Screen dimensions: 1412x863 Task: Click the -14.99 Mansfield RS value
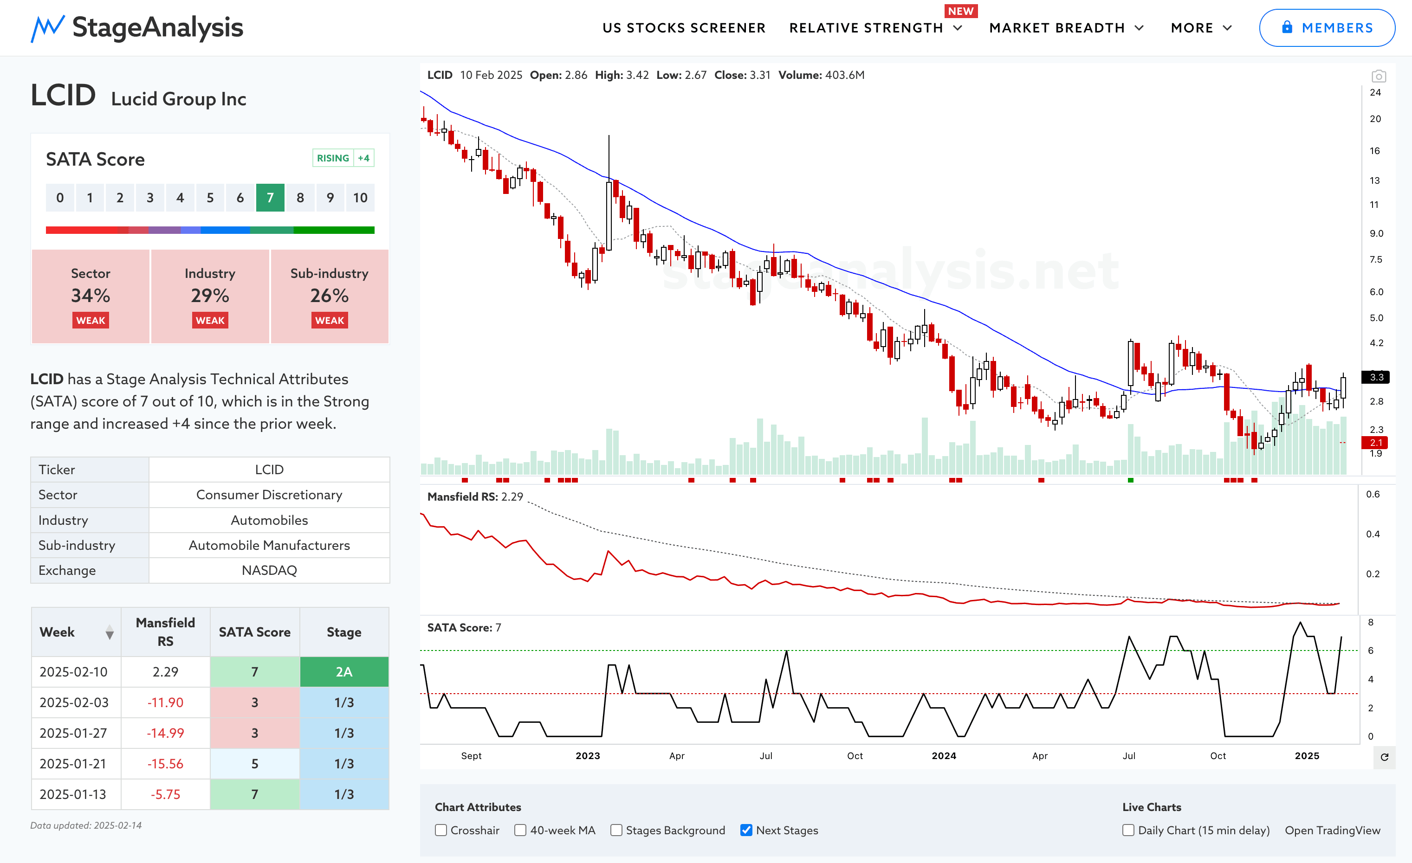(x=166, y=733)
